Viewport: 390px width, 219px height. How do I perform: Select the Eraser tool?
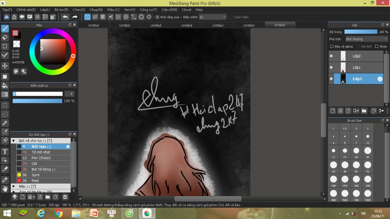[x=5, y=38]
